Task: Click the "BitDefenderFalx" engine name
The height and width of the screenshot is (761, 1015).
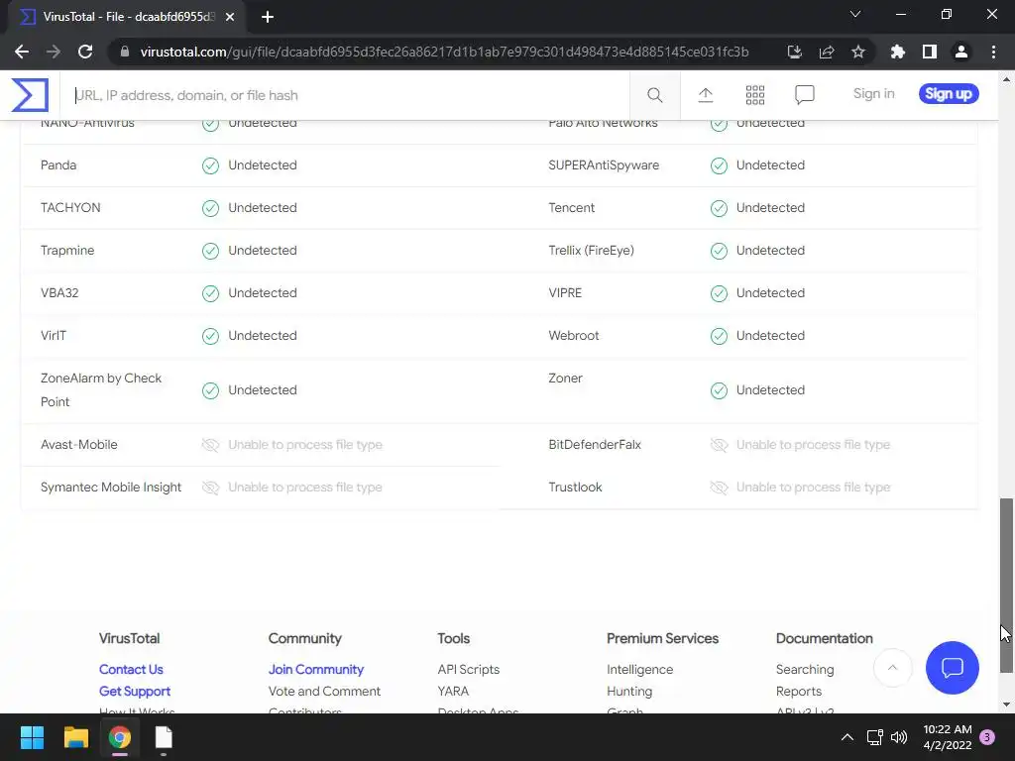Action: tap(595, 445)
